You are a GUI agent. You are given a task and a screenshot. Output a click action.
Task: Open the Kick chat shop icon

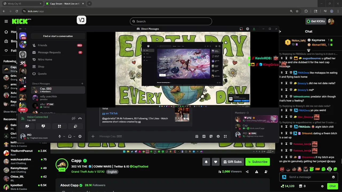(300, 186)
